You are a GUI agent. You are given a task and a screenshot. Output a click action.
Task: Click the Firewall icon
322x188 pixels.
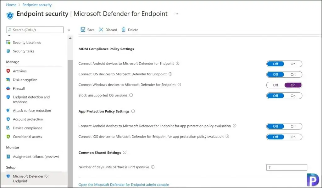(x=8, y=88)
